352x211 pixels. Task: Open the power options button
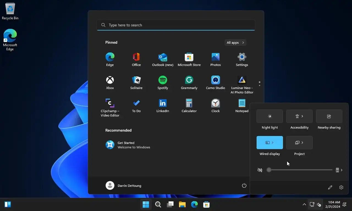pyautogui.click(x=244, y=185)
